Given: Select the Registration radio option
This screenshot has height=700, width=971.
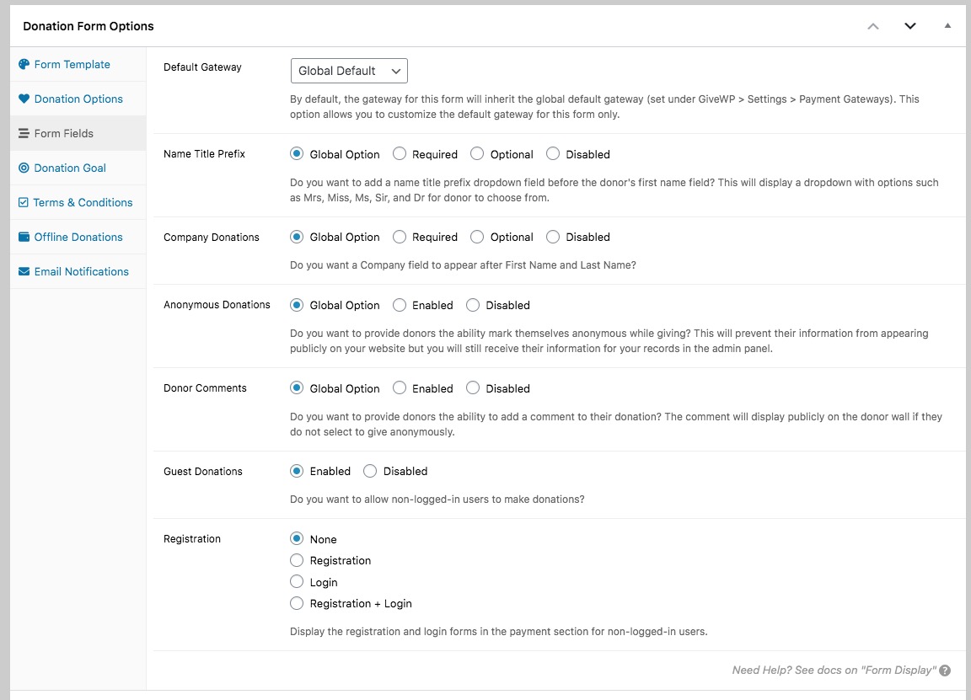Looking at the screenshot, I should [x=297, y=560].
